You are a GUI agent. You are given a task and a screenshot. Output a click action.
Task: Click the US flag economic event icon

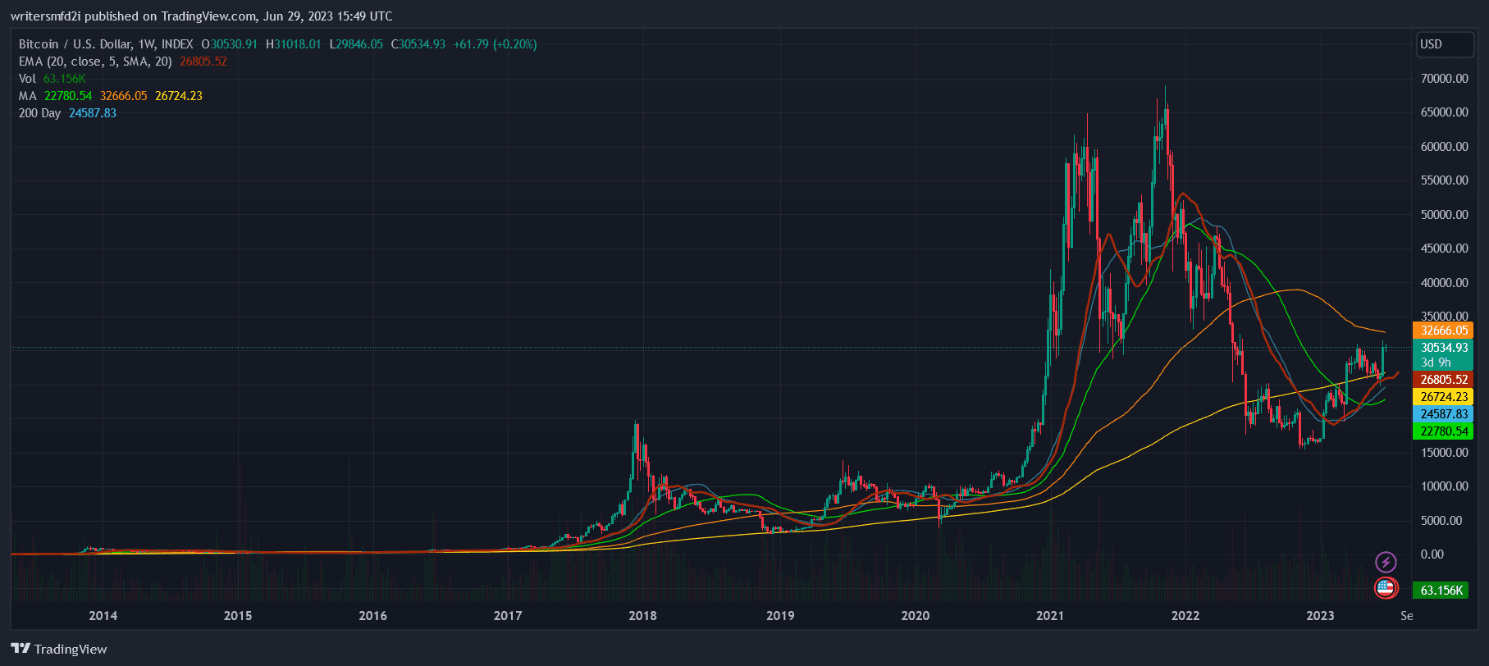pyautogui.click(x=1386, y=587)
